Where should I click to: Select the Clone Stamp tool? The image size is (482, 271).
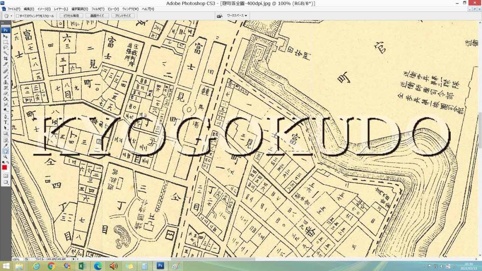click(6, 82)
